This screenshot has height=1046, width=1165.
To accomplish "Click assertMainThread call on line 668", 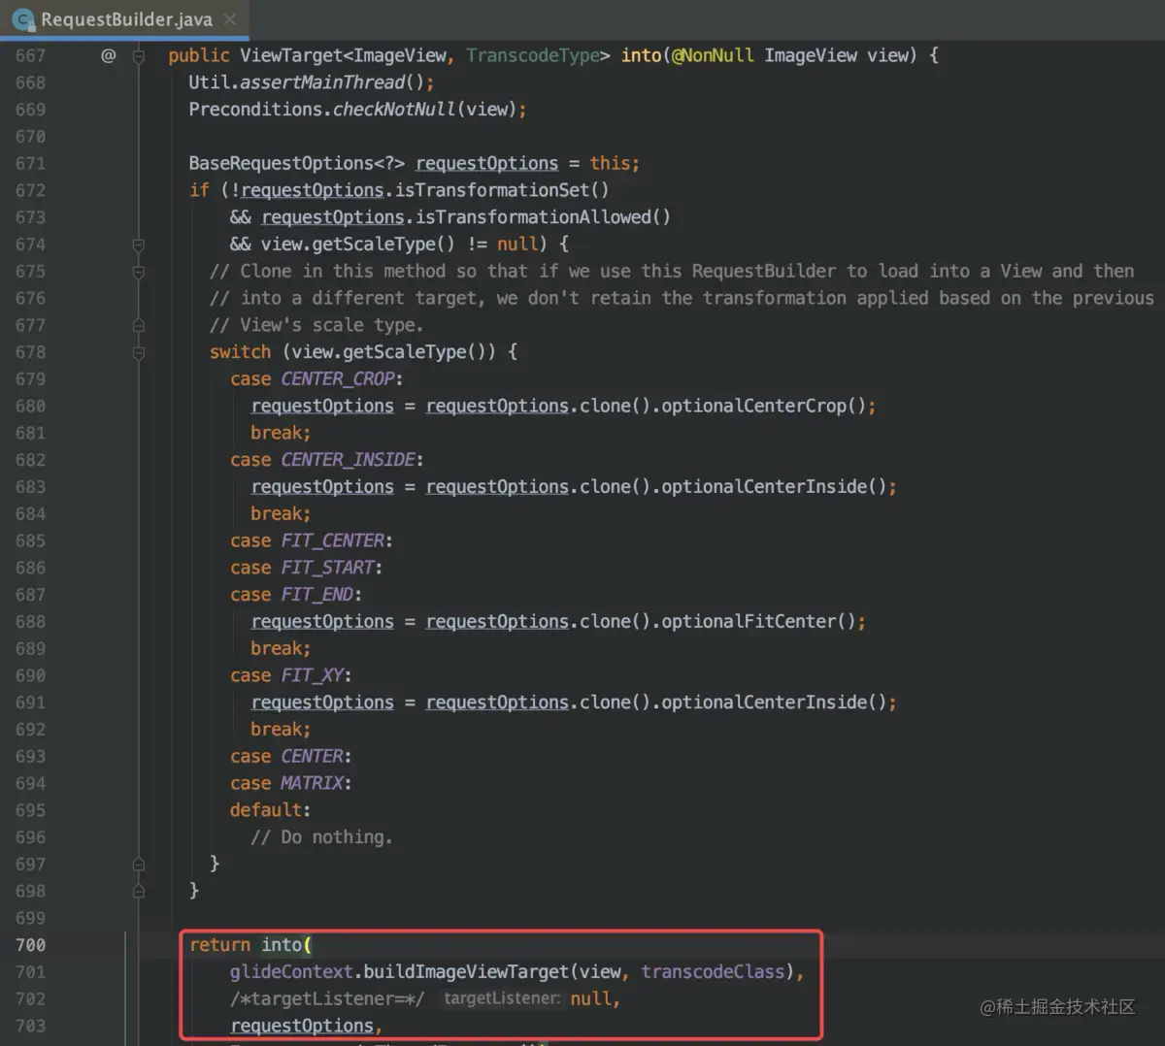I will 322,82.
